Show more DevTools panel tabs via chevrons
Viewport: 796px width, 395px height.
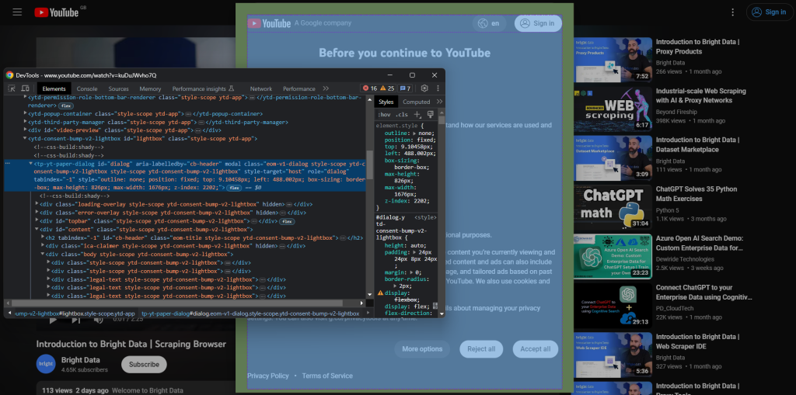click(x=326, y=88)
